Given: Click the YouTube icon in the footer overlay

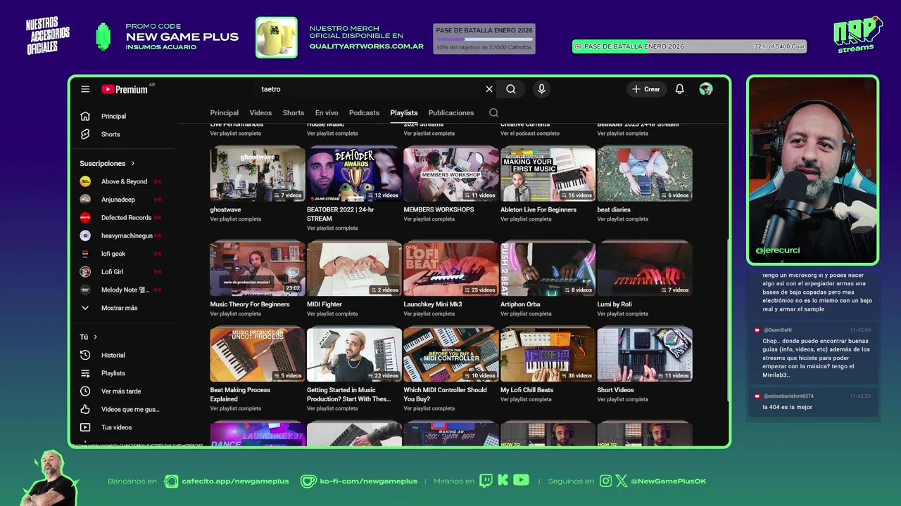Looking at the screenshot, I should click(521, 481).
